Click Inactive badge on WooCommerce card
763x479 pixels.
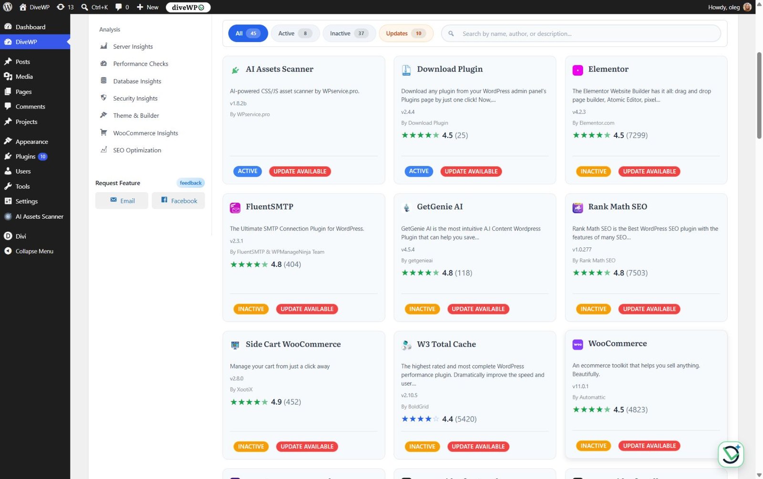pyautogui.click(x=593, y=446)
